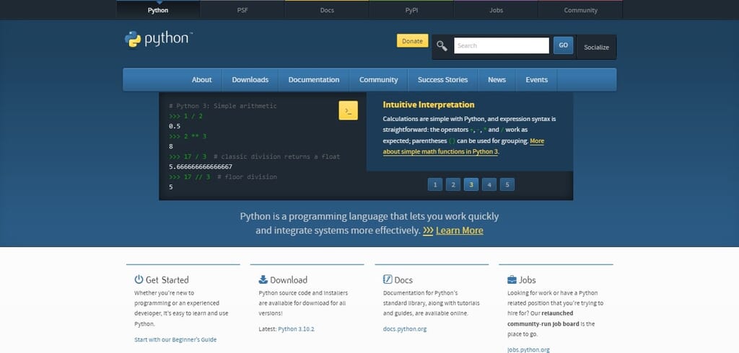Switch to the Docs top tab
Screen dimensions: 739x353
tap(327, 10)
